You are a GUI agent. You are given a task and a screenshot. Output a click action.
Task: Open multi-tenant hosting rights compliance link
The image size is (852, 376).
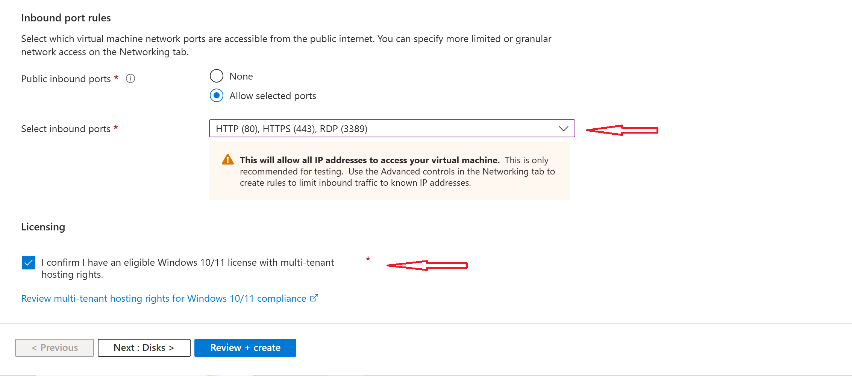tap(164, 298)
